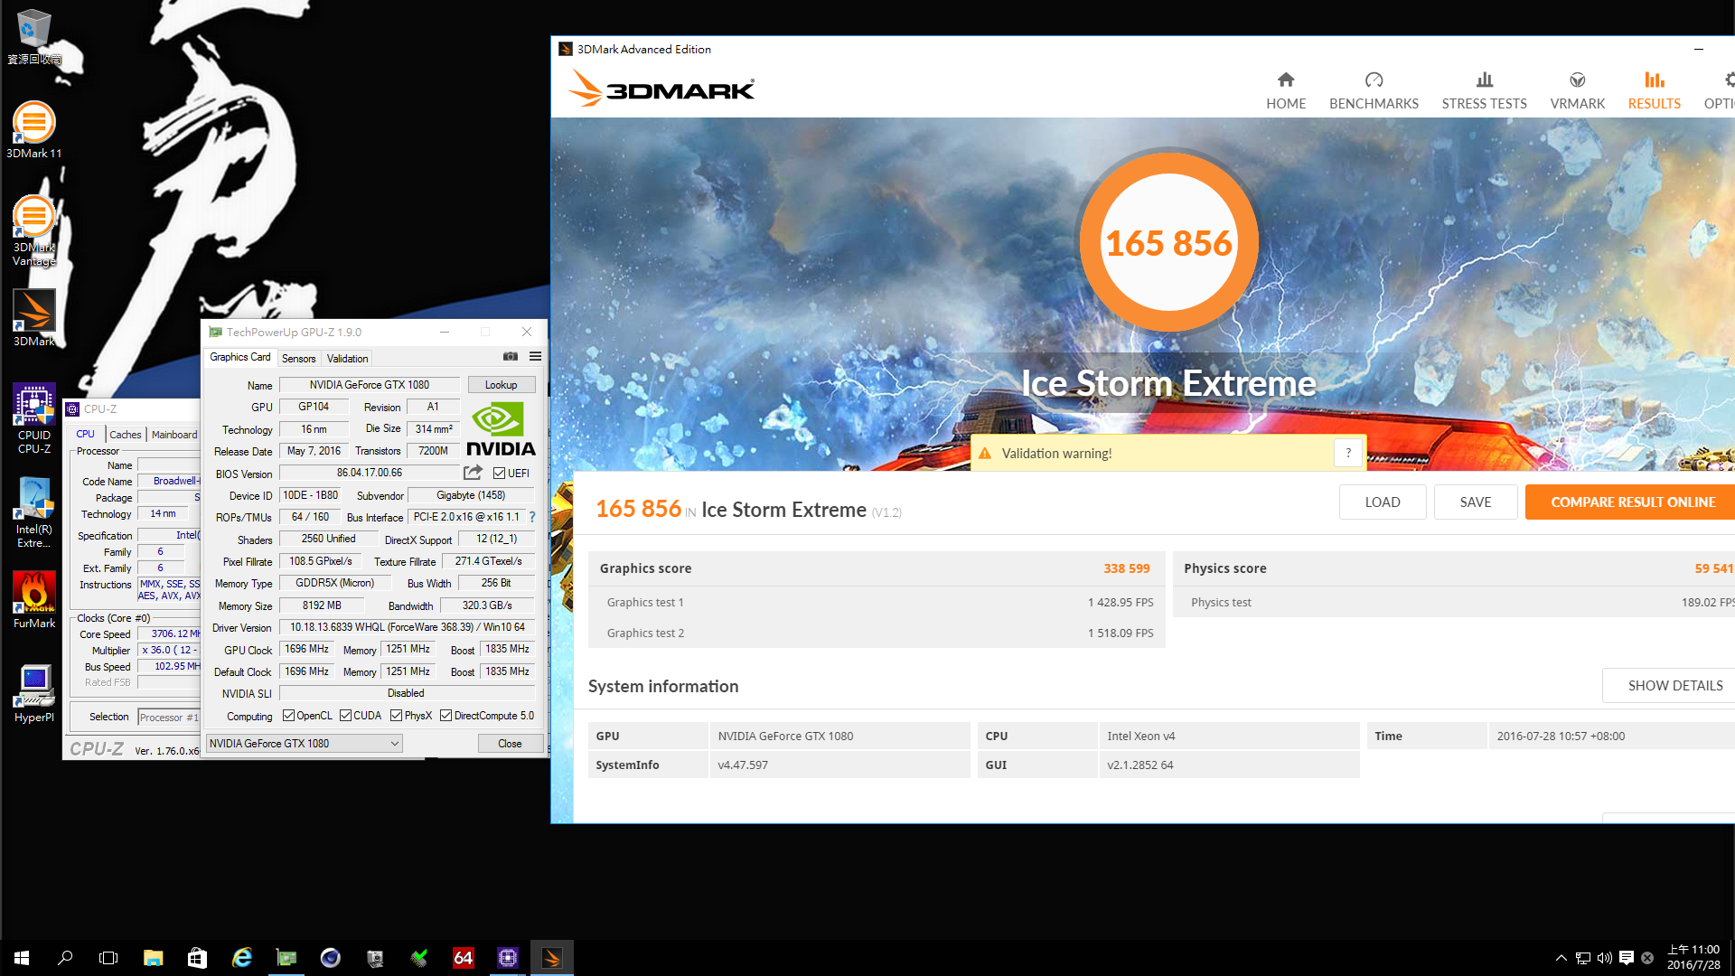Click the GPU-Z Lookup button

coord(501,385)
